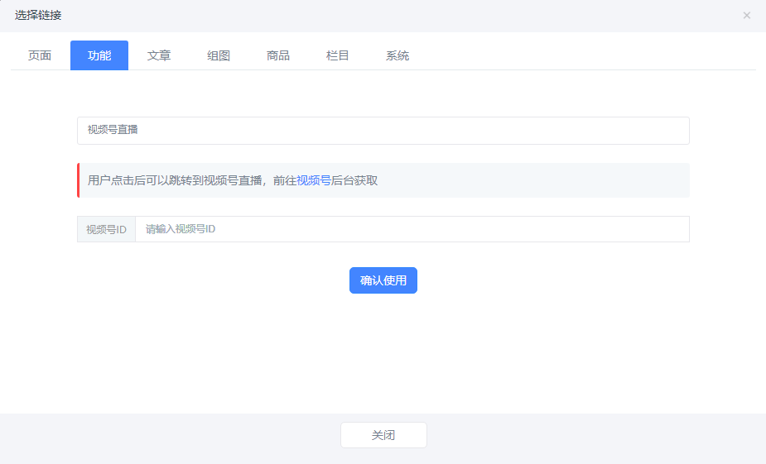Click the 选择链接 dialog title
This screenshot has height=464, width=766.
click(x=38, y=15)
